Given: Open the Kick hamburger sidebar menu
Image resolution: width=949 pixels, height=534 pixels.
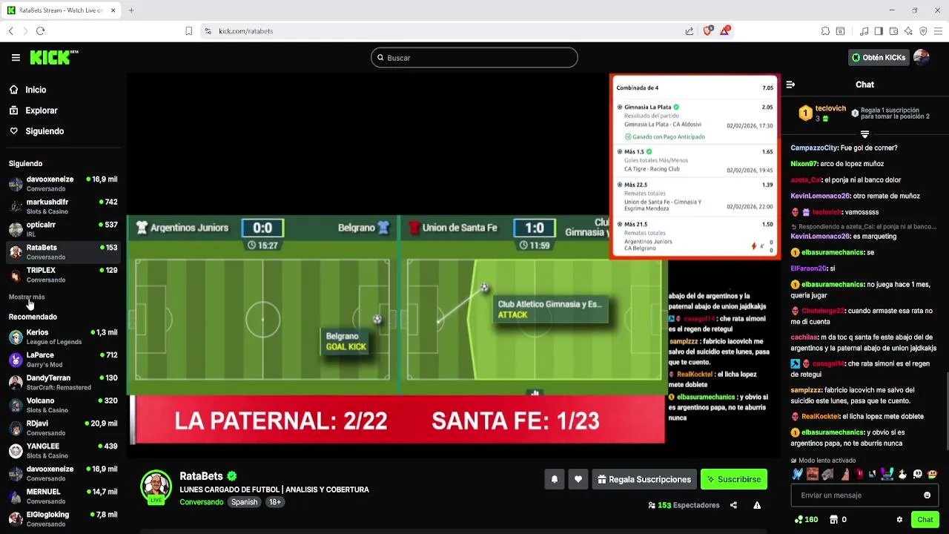Looking at the screenshot, I should (x=16, y=58).
